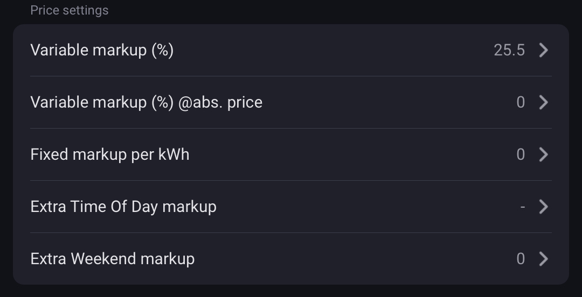Screen dimensions: 582x297
Task: Select the Extra Weekend markup label
Action: click(x=112, y=259)
